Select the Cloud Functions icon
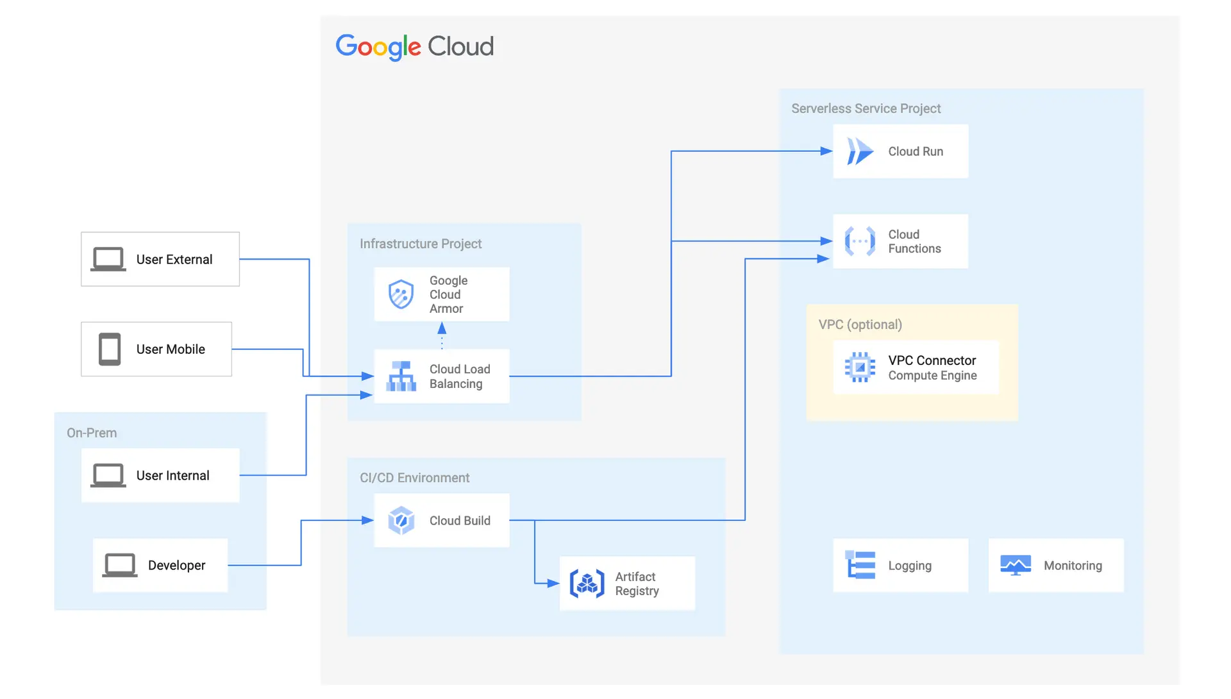This screenshot has width=1231, height=699. [860, 242]
